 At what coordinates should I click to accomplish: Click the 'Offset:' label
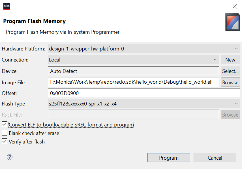point(9,93)
